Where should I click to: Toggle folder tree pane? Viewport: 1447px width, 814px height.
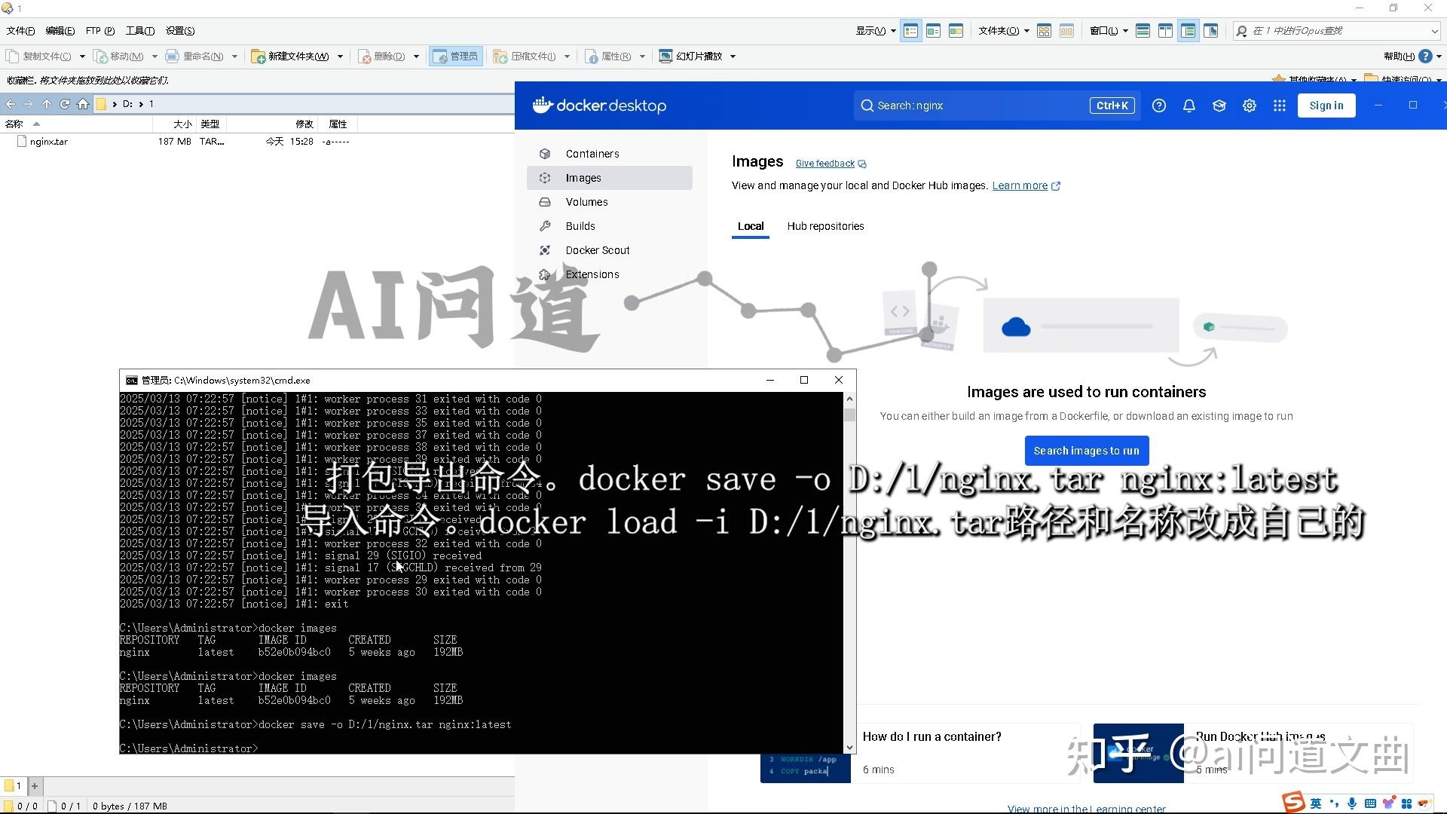pyautogui.click(x=1188, y=31)
